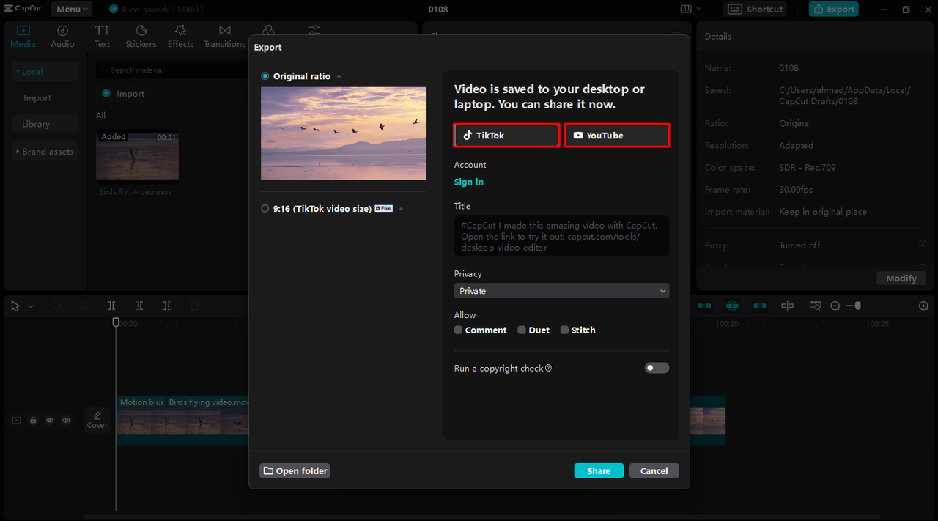The image size is (938, 521).
Task: Switch to the Effects tab
Action: (180, 37)
